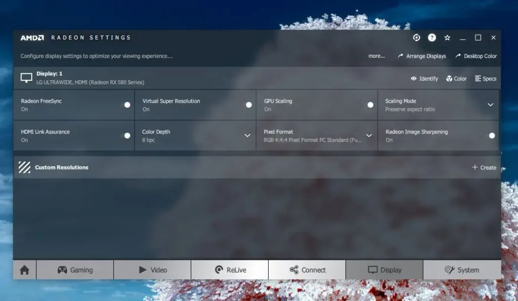The width and height of the screenshot is (518, 301).
Task: Toggle Radeon FreeSync off
Action: coord(126,105)
